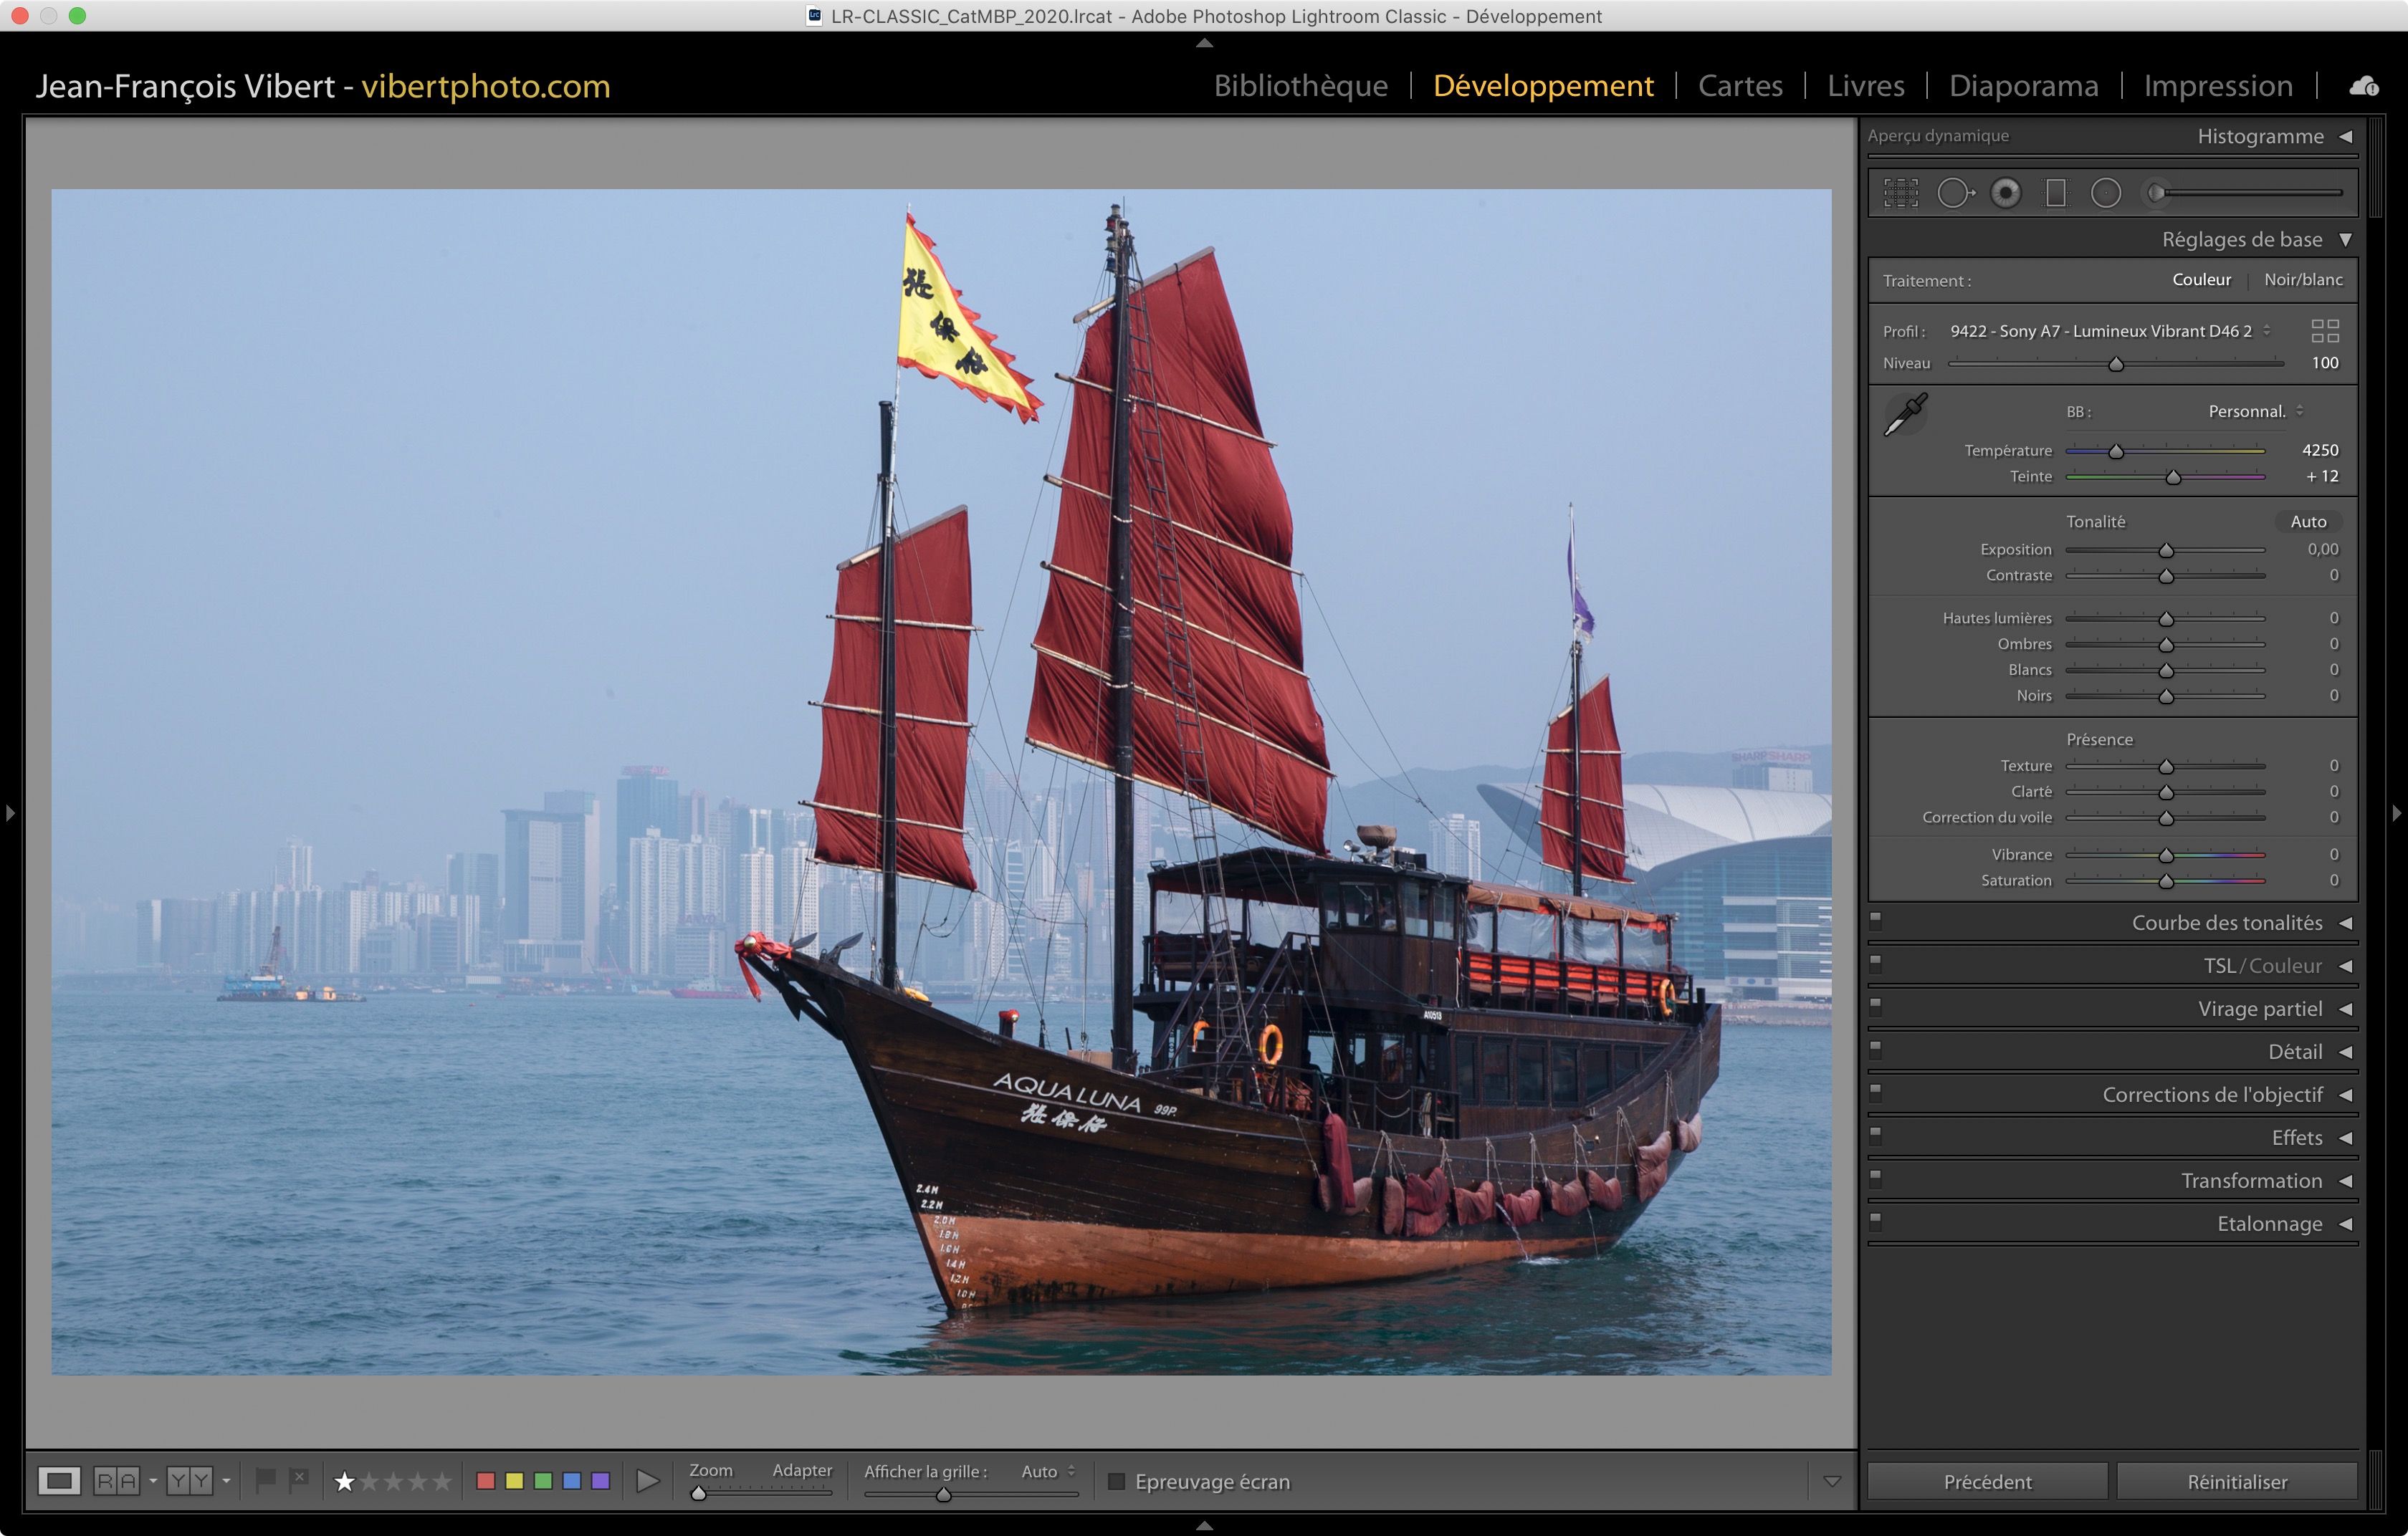Enable the Epreuvage écran checkbox
Image resolution: width=2408 pixels, height=1536 pixels.
pos(1117,1481)
